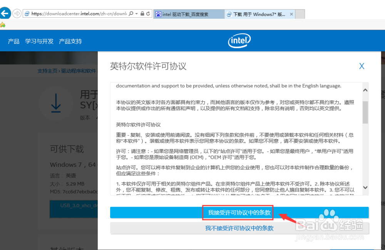Screen dimensions: 385x250
Task: Open the 学习与开发 menu
Action: 39,41
